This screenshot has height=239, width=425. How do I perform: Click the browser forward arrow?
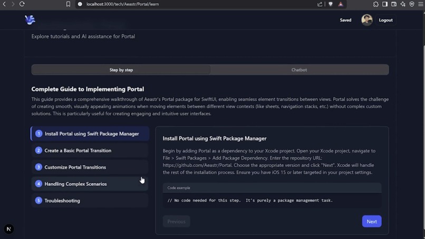[x=13, y=4]
